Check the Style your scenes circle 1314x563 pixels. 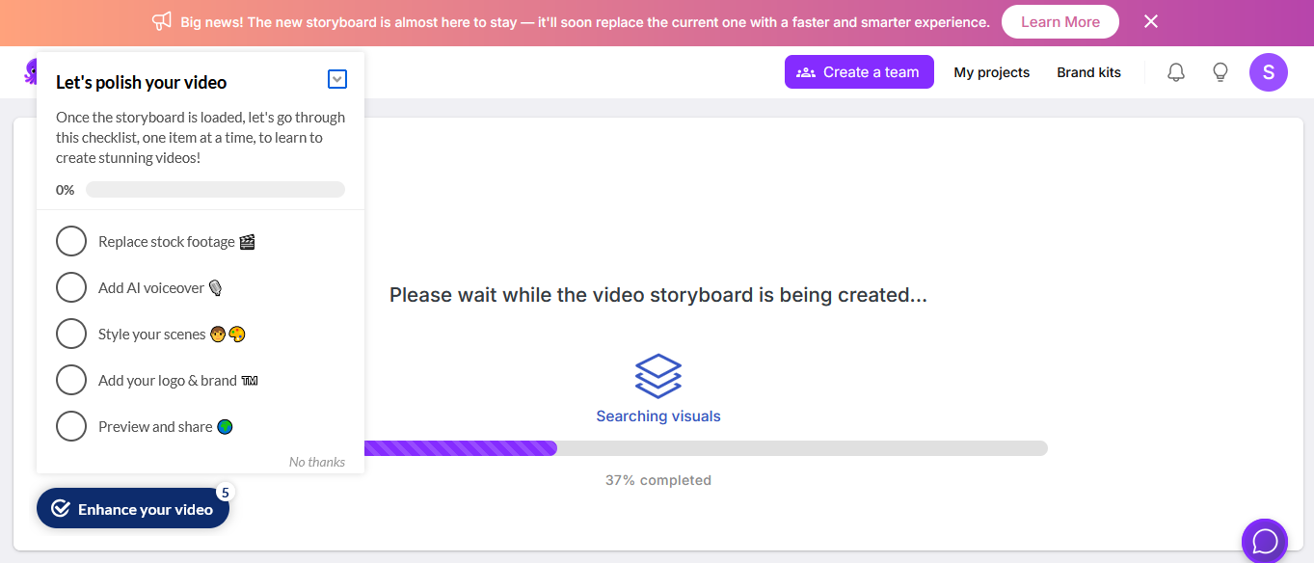coord(71,334)
